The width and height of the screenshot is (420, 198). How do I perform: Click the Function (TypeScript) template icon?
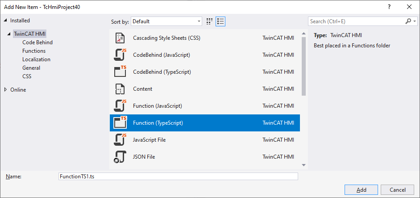[x=120, y=123]
